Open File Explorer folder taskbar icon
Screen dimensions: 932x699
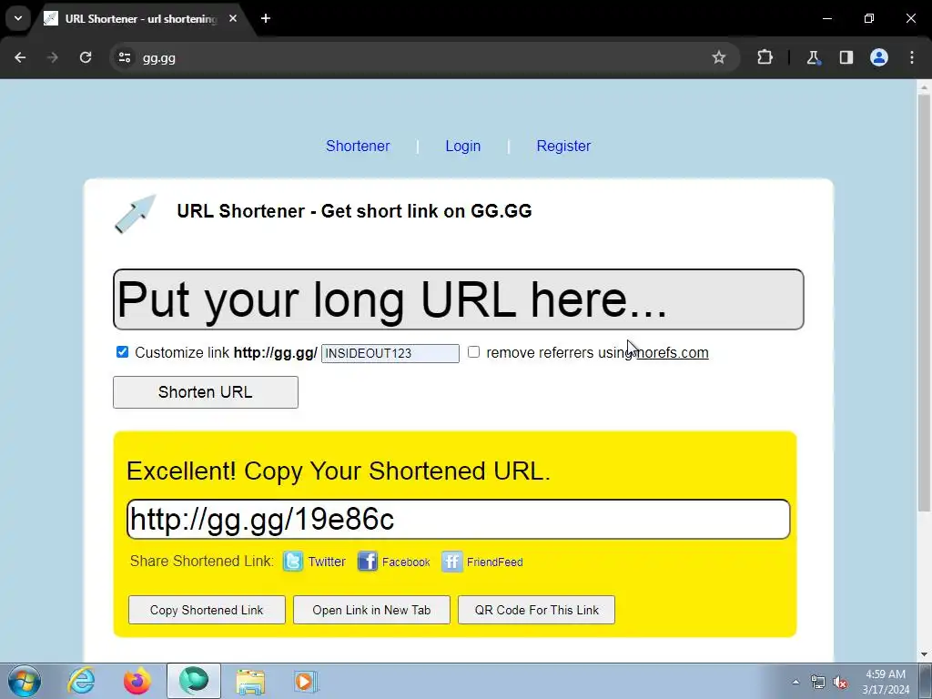[250, 681]
